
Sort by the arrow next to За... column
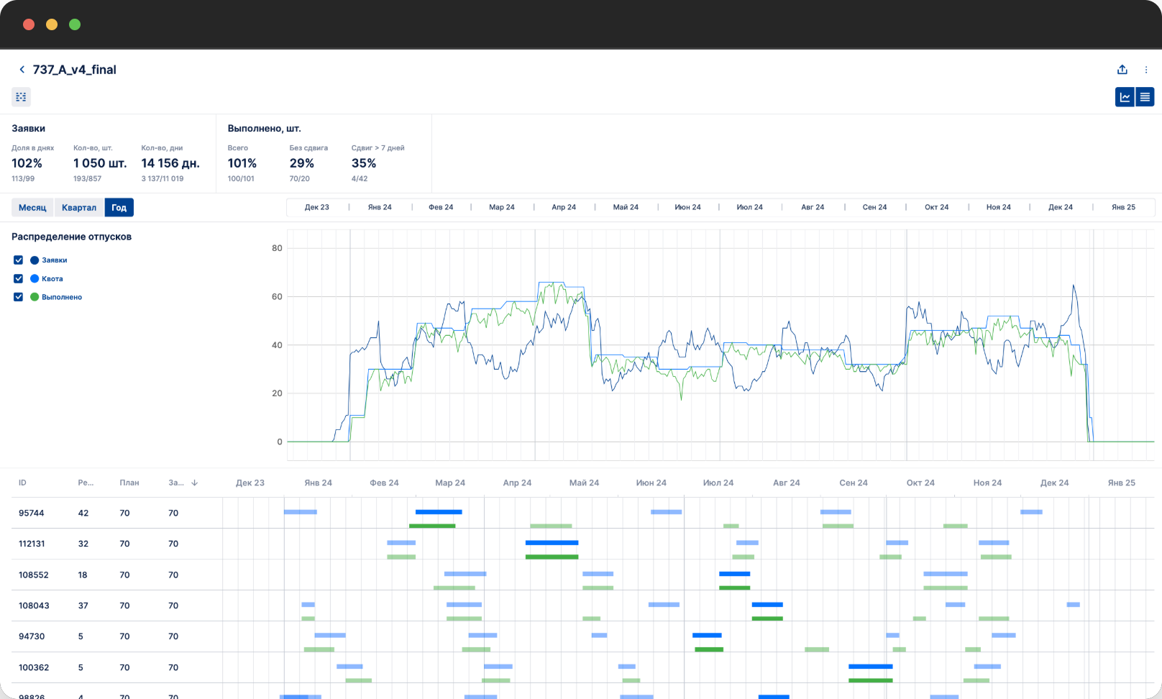194,483
